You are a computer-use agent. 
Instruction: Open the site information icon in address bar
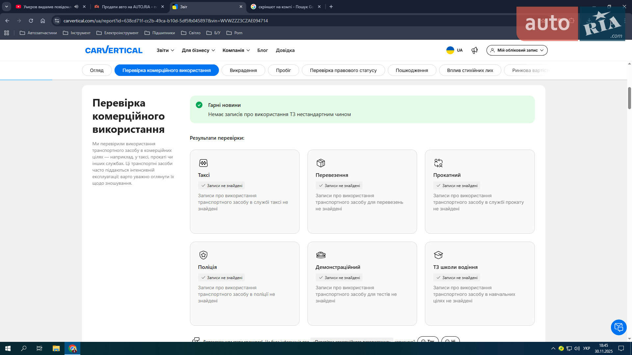click(57, 21)
